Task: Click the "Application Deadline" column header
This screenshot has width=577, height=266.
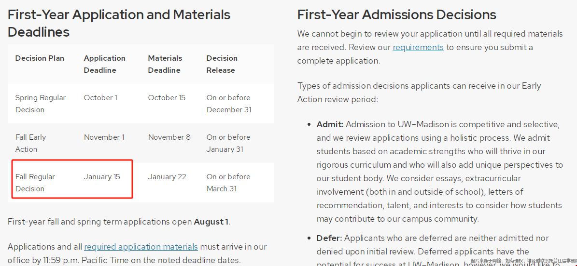Action: [x=104, y=64]
